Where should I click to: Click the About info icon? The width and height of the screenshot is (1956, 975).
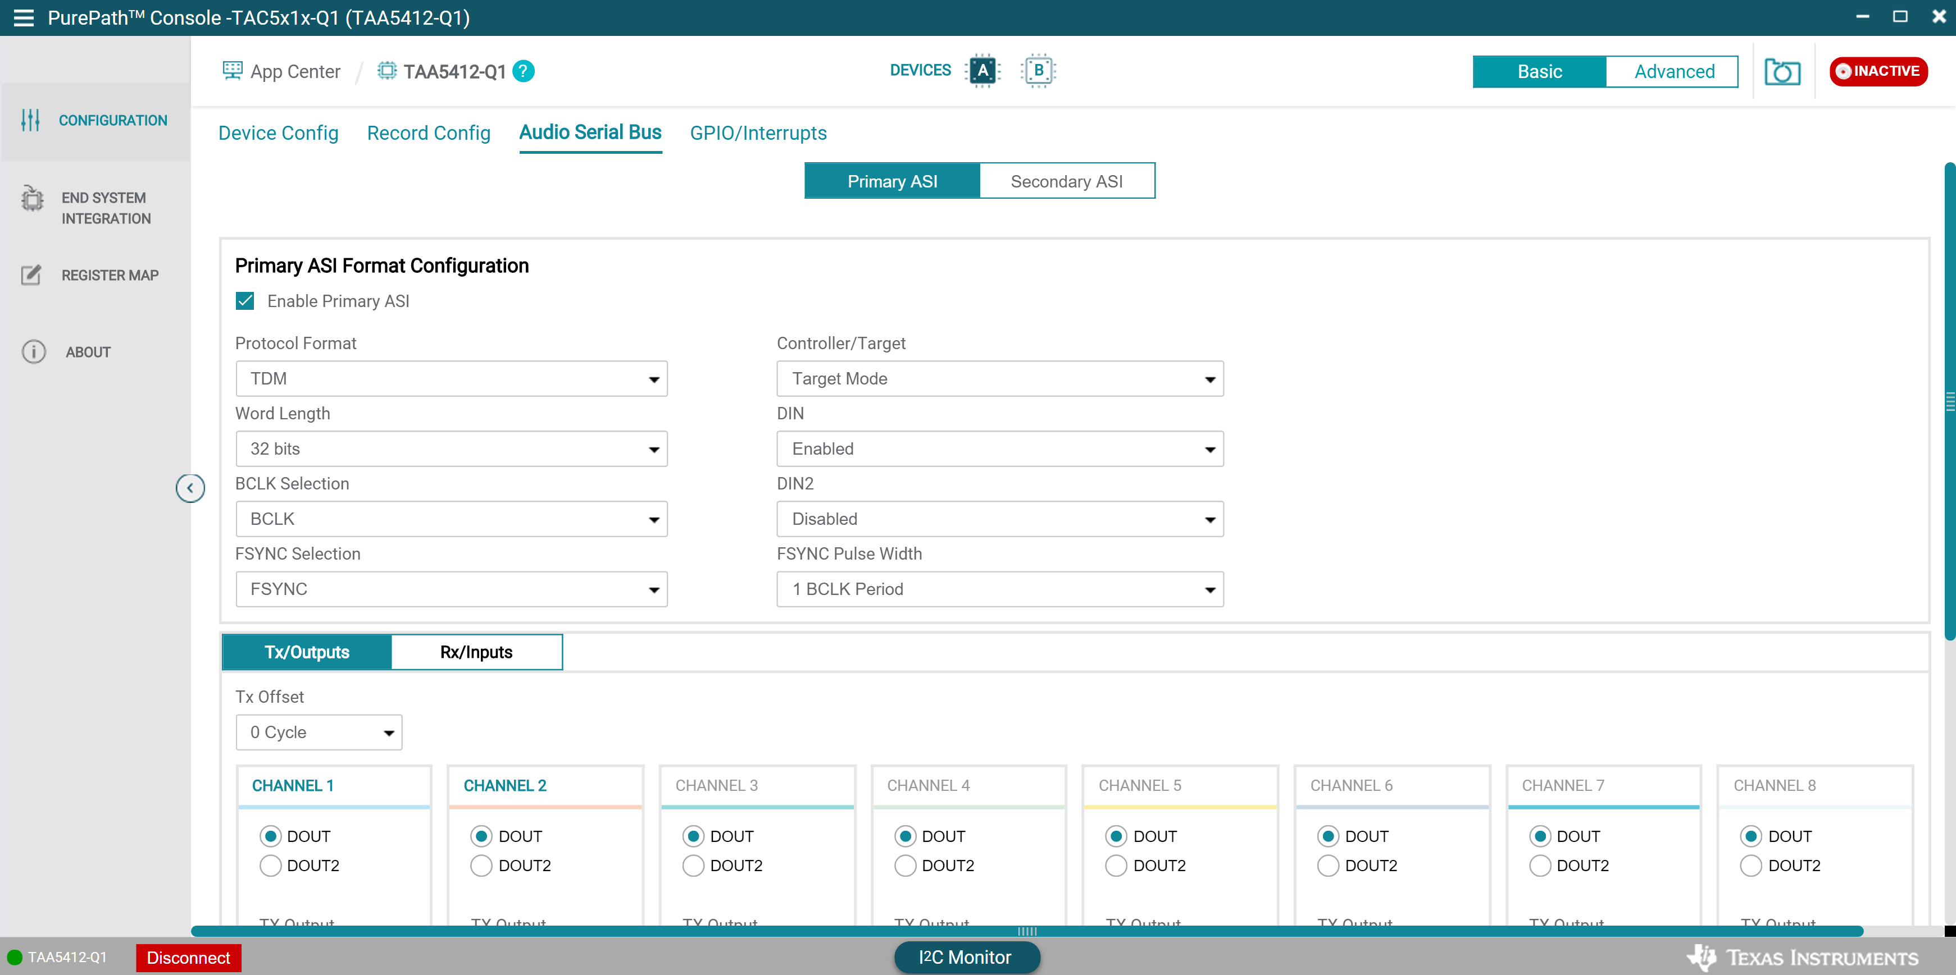[33, 351]
